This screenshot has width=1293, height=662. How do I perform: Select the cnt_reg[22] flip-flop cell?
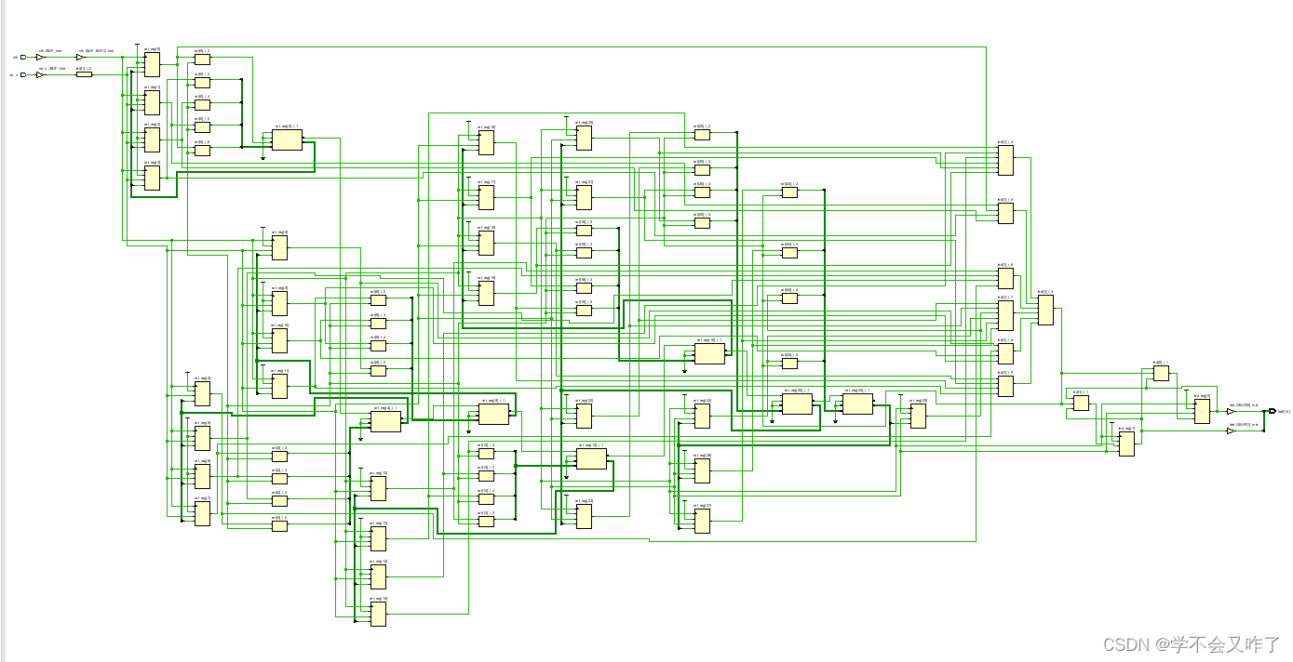(x=584, y=416)
